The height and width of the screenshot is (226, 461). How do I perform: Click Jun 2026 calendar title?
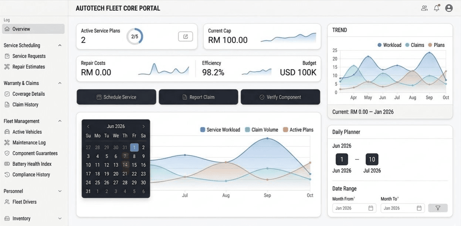(116, 127)
